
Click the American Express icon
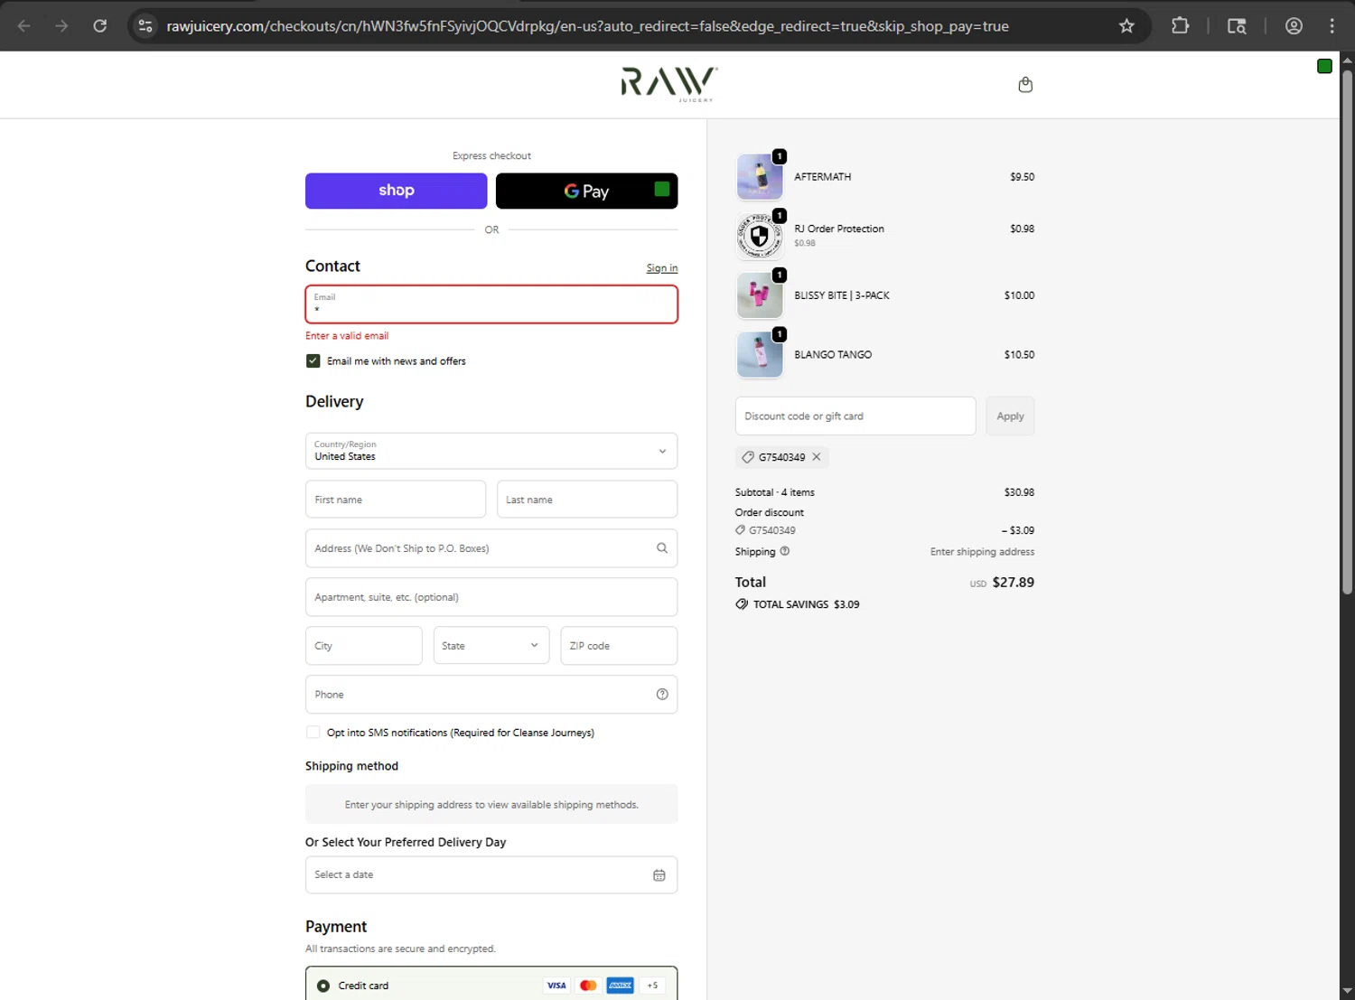tap(620, 986)
